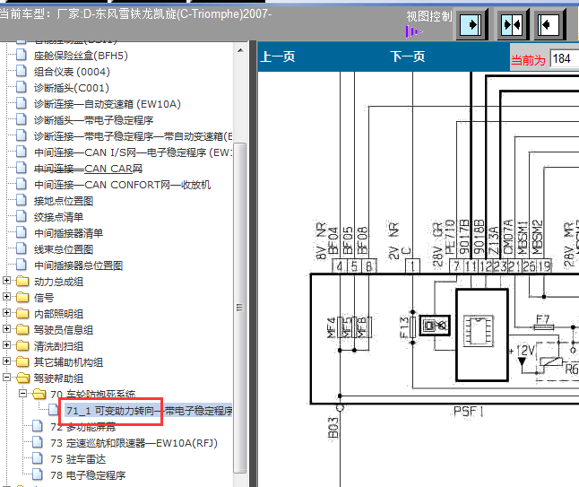Expand the 驾驶员信息组 folder
The height and width of the screenshot is (487, 579).
pos(6,329)
